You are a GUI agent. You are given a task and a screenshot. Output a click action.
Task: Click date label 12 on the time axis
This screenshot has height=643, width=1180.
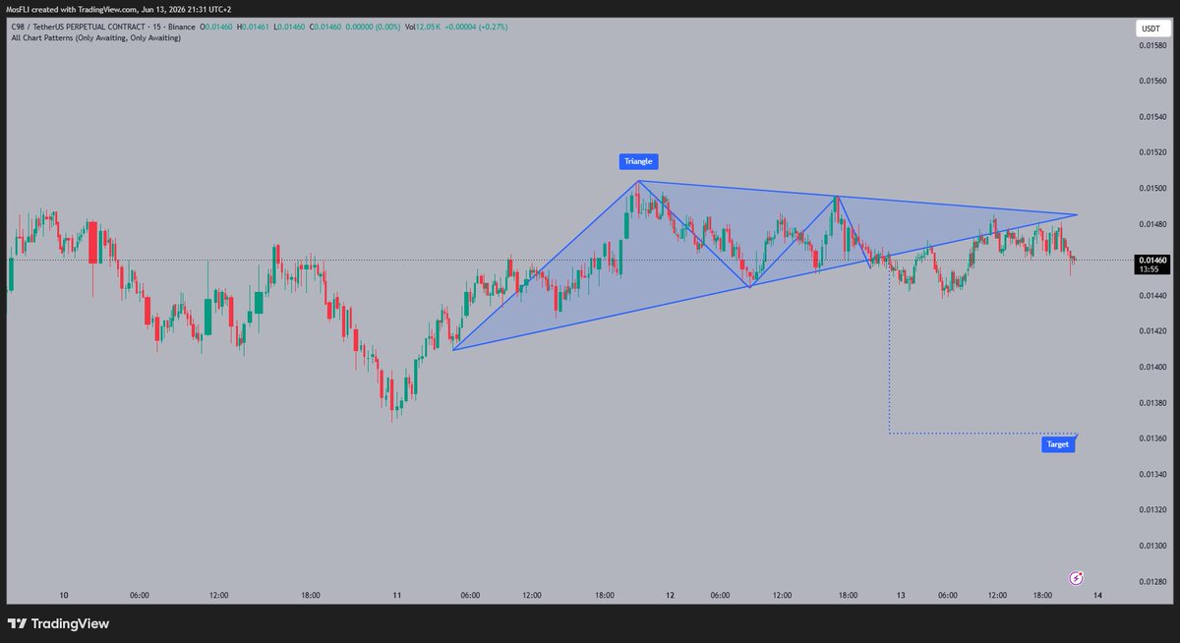(x=670, y=596)
